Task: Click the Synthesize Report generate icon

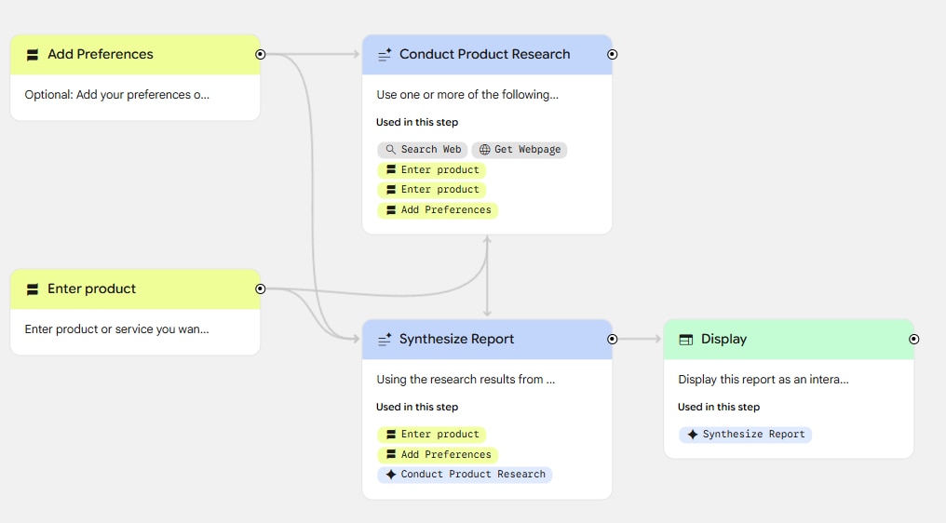Action: pos(385,340)
